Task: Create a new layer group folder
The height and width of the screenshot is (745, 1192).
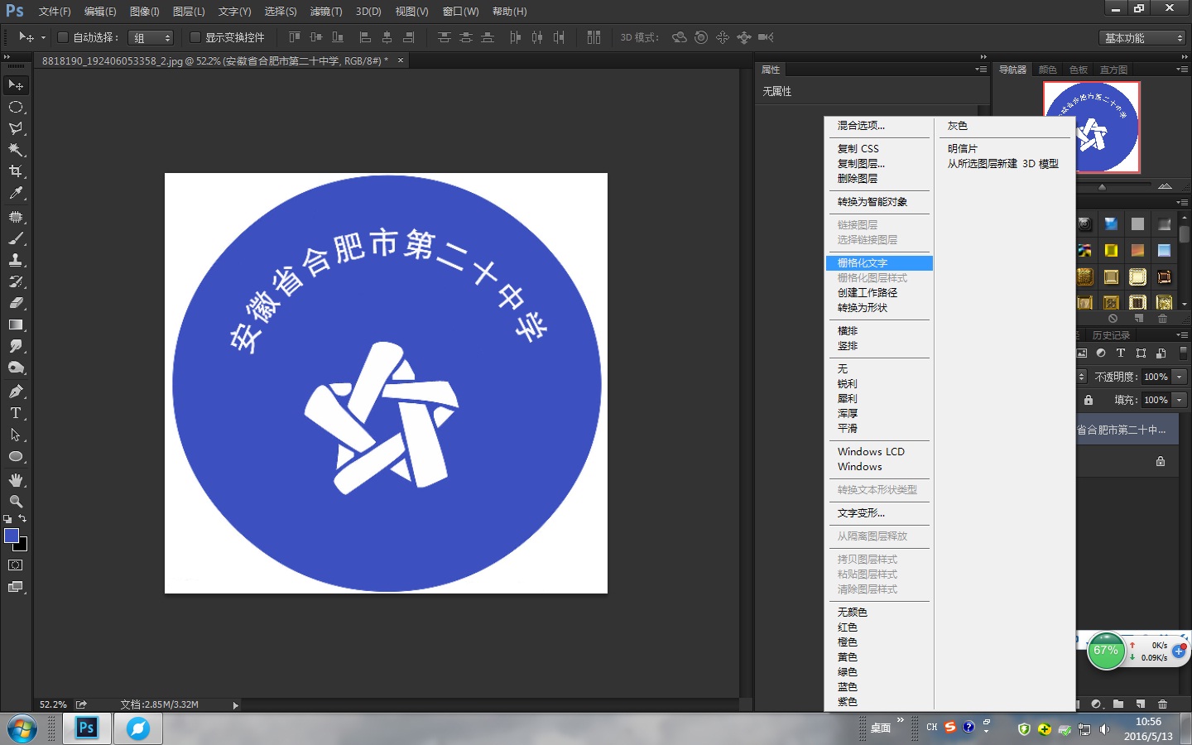Action: (x=1118, y=704)
